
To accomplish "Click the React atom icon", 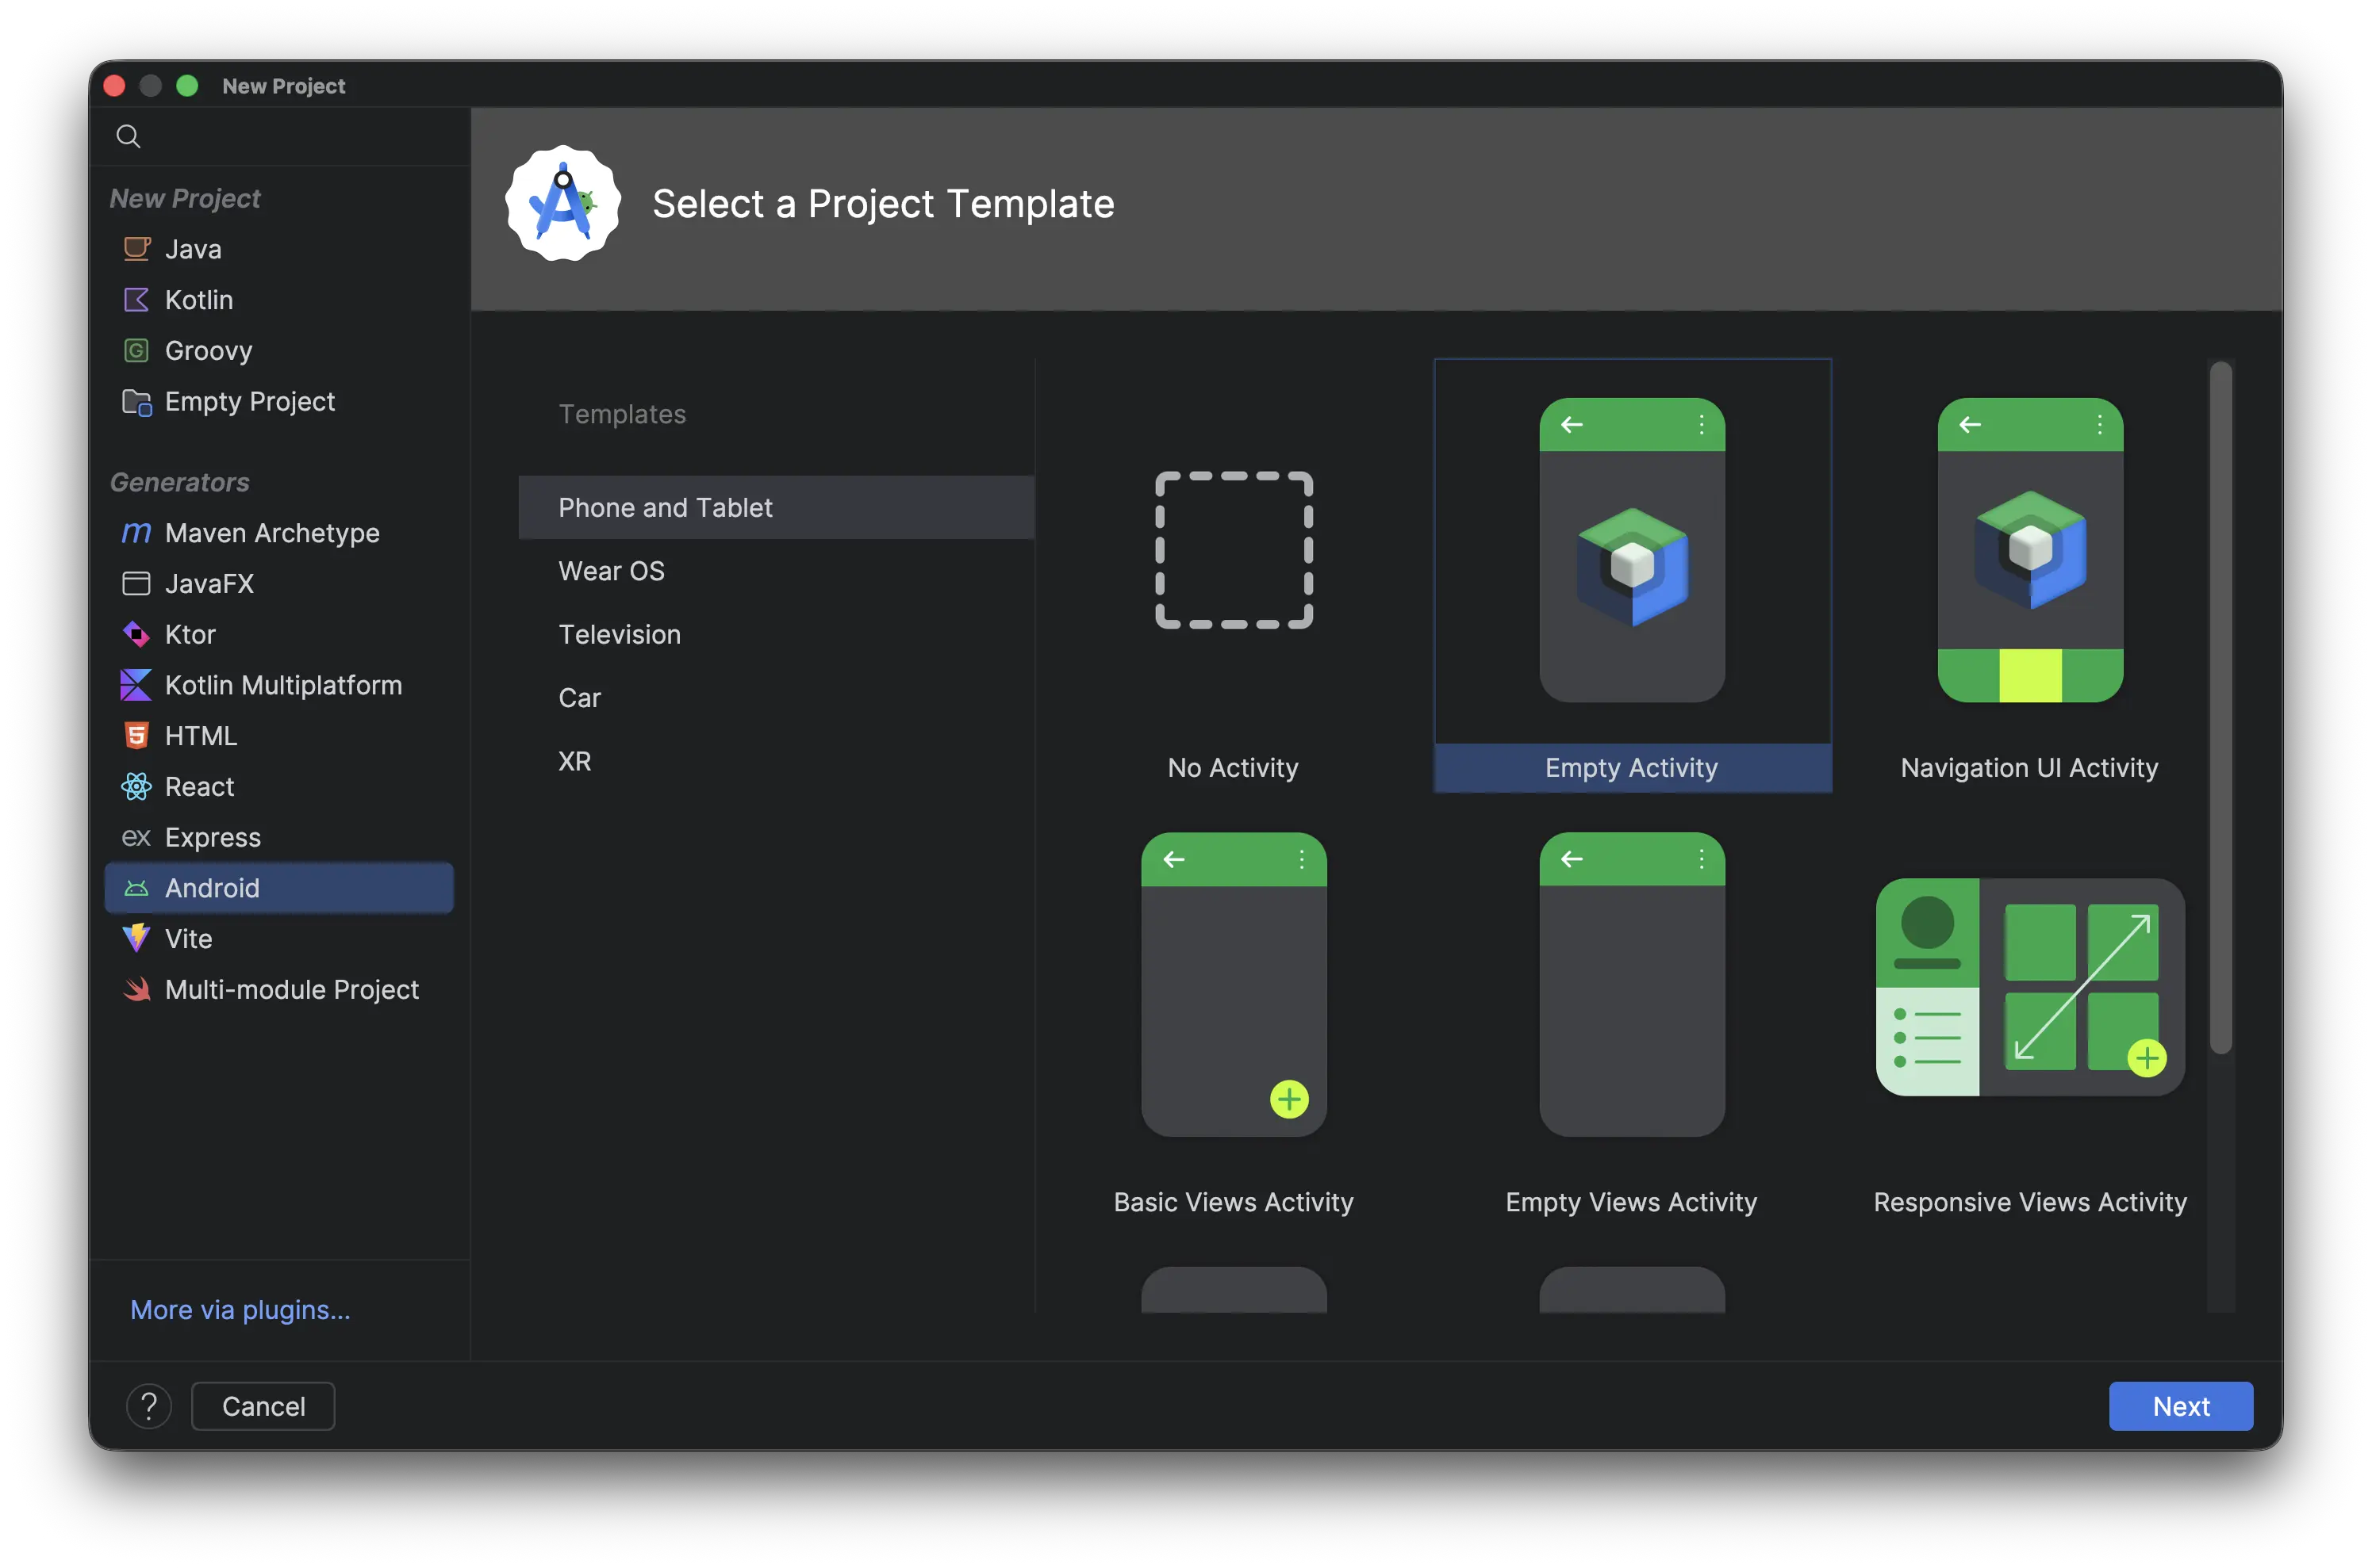I will [x=136, y=787].
